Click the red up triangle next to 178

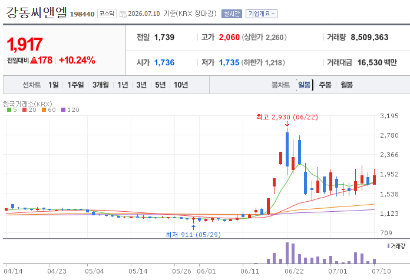[34, 61]
